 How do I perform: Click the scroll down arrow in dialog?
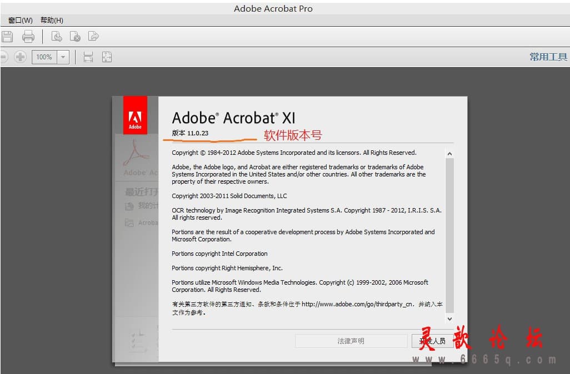coord(449,319)
